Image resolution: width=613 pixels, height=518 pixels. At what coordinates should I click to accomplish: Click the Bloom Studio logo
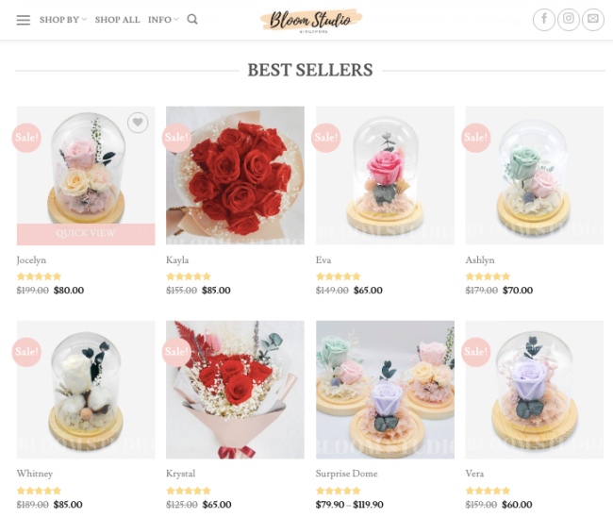(311, 21)
